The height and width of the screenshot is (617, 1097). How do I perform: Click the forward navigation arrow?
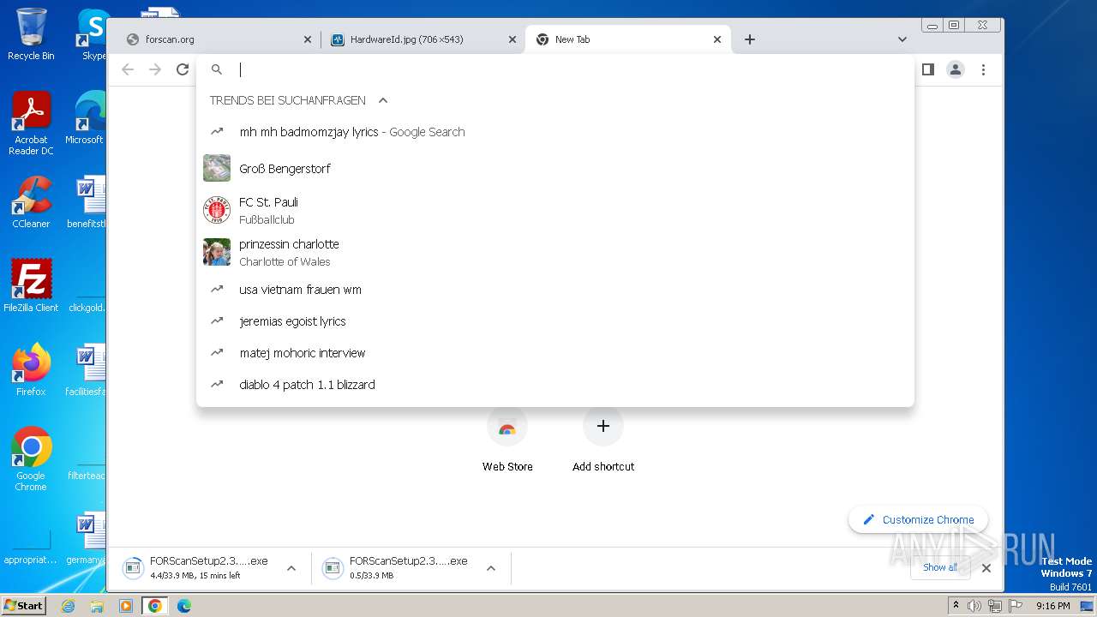click(x=155, y=69)
